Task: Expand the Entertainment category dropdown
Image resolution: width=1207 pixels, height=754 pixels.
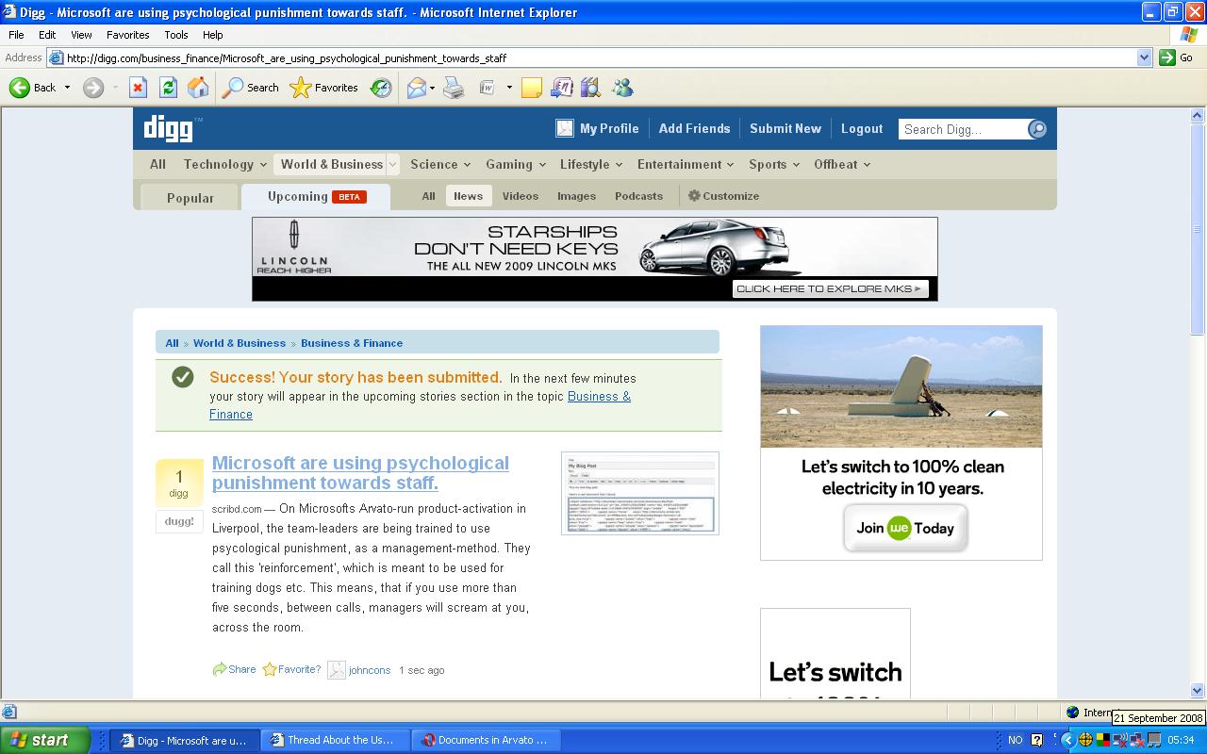Action: (730, 165)
